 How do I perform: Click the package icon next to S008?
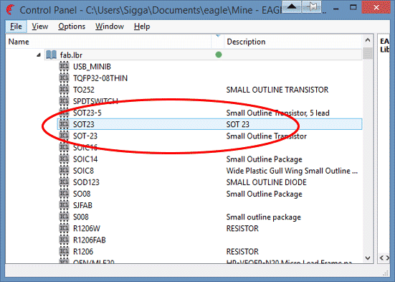(x=64, y=217)
